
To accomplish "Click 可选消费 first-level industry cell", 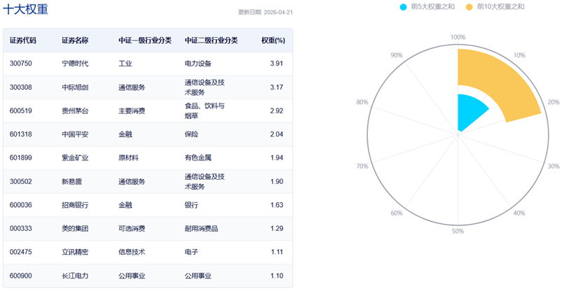I will 132,228.
